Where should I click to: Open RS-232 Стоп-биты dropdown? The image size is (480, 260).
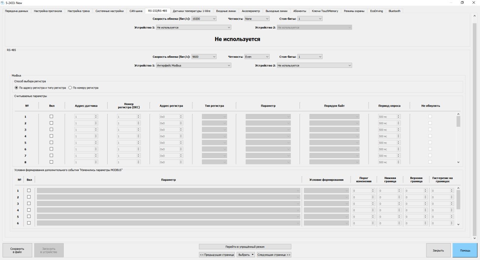310,18
